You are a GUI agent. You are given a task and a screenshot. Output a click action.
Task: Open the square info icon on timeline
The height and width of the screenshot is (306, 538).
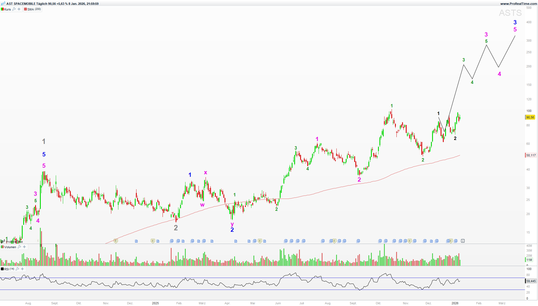[463, 241]
